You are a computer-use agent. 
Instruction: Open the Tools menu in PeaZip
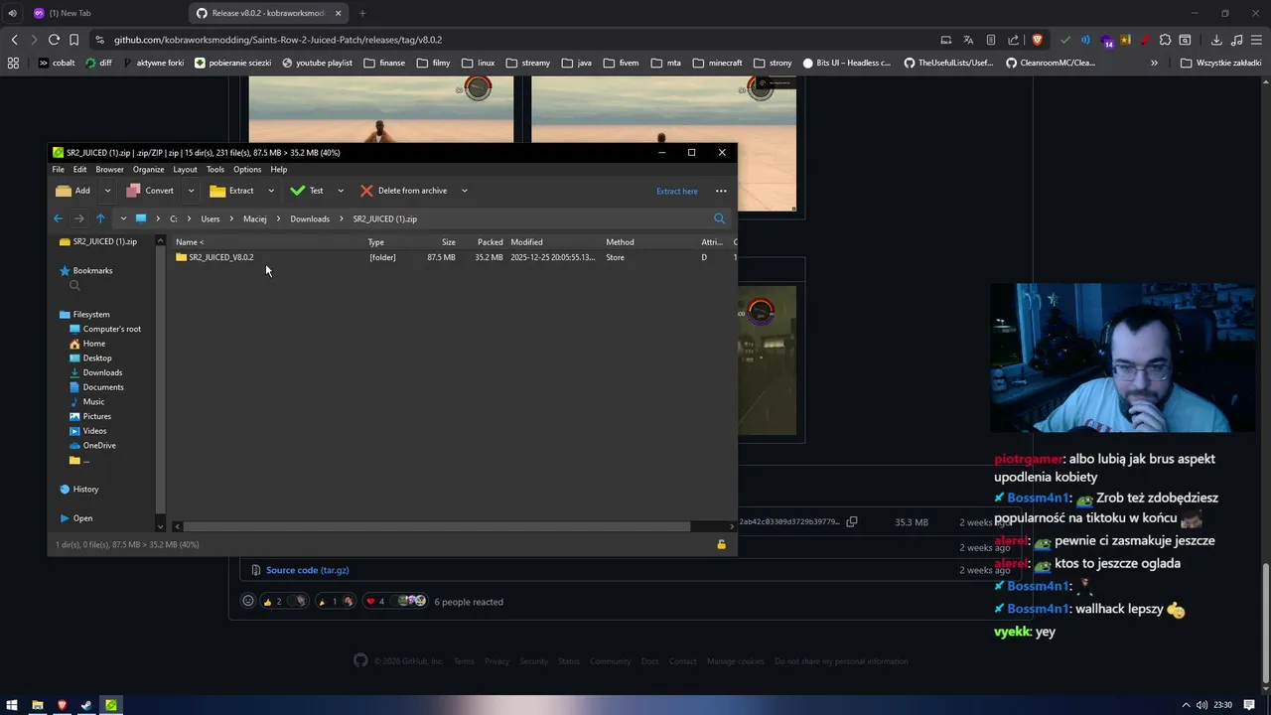pyautogui.click(x=215, y=170)
